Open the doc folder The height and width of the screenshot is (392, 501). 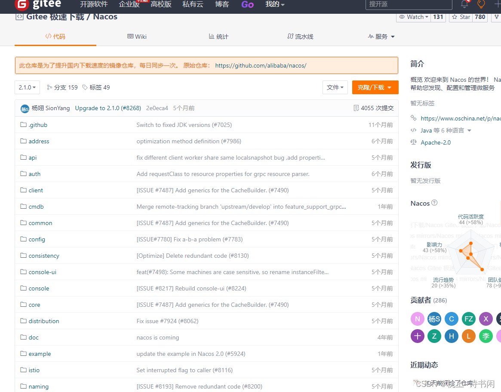click(x=34, y=337)
